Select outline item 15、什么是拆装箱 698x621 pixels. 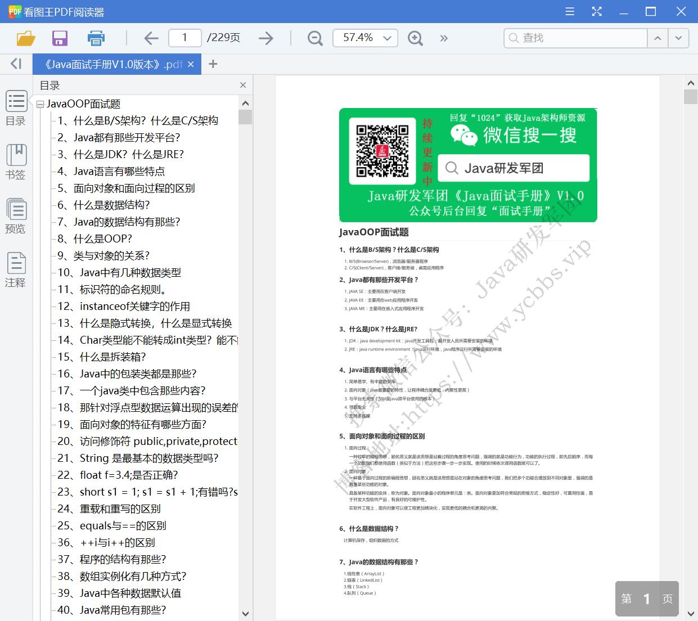[x=102, y=357]
